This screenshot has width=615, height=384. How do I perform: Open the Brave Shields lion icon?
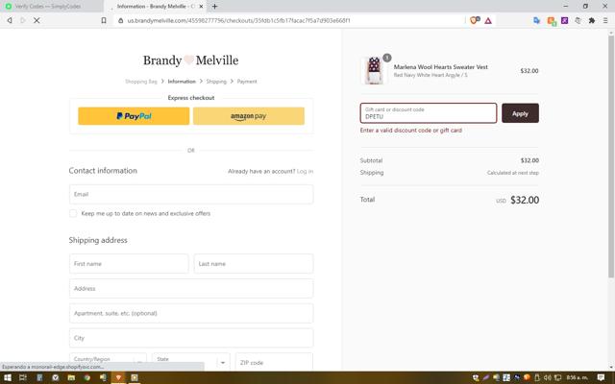click(475, 20)
